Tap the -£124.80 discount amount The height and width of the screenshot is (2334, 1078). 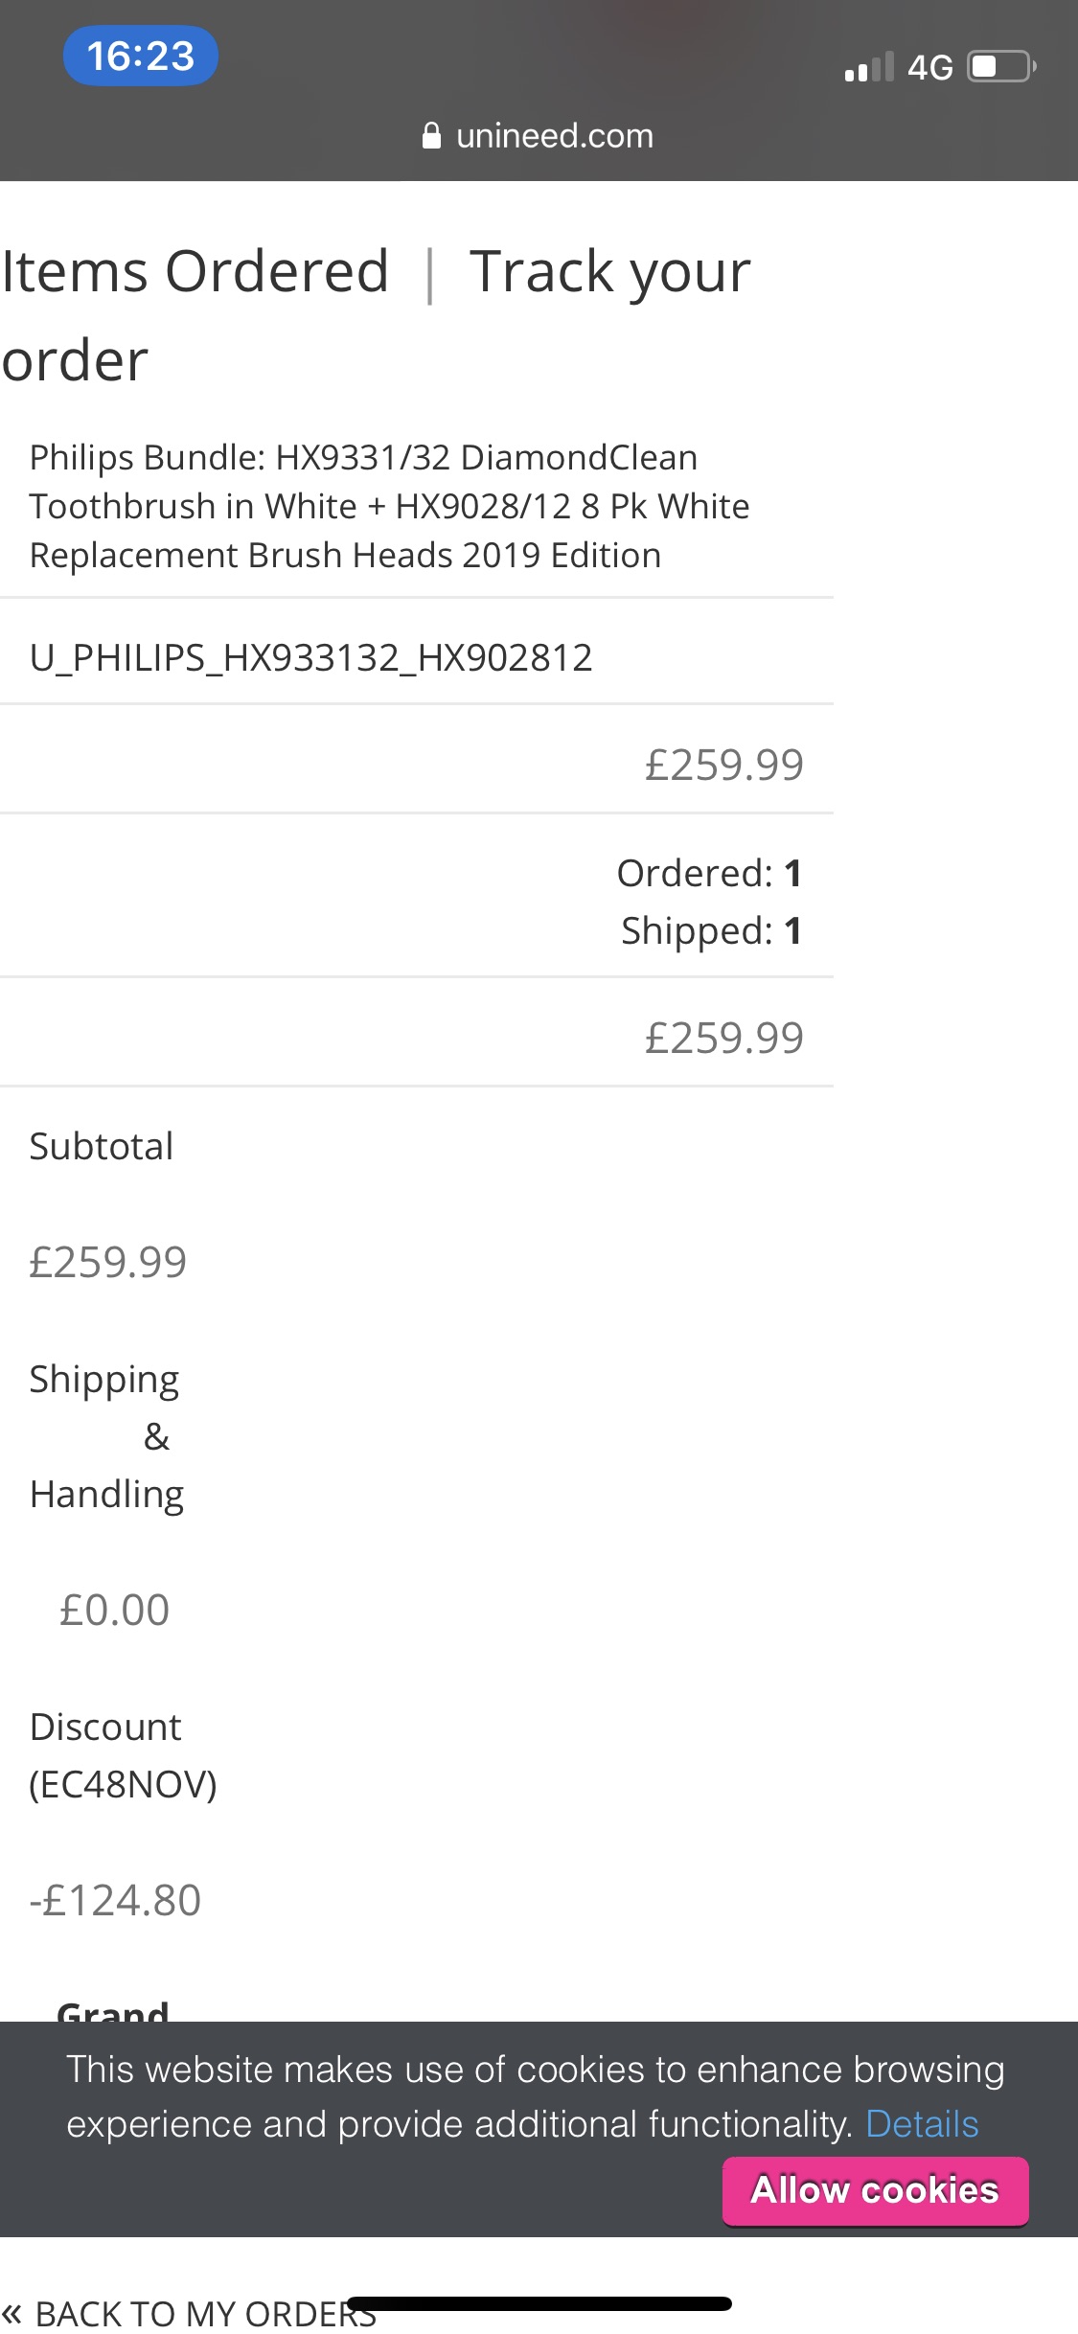[x=115, y=1900]
